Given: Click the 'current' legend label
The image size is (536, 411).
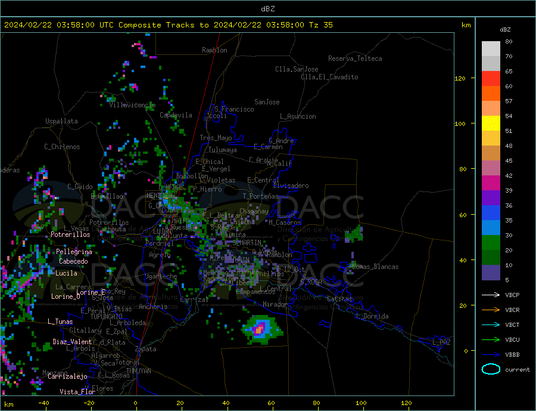Looking at the screenshot, I should click(518, 370).
